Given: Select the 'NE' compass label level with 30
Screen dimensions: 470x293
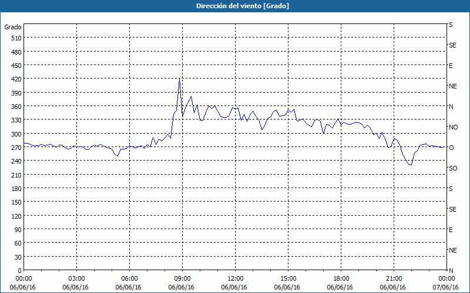Looking at the screenshot, I should 453,250.
